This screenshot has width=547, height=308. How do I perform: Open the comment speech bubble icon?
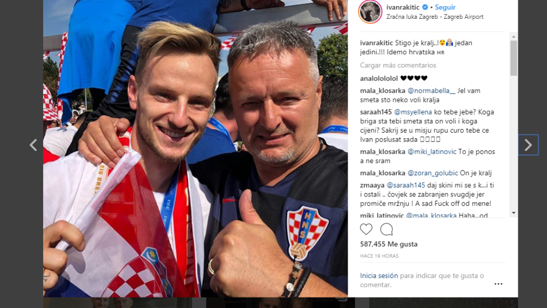pos(387,229)
